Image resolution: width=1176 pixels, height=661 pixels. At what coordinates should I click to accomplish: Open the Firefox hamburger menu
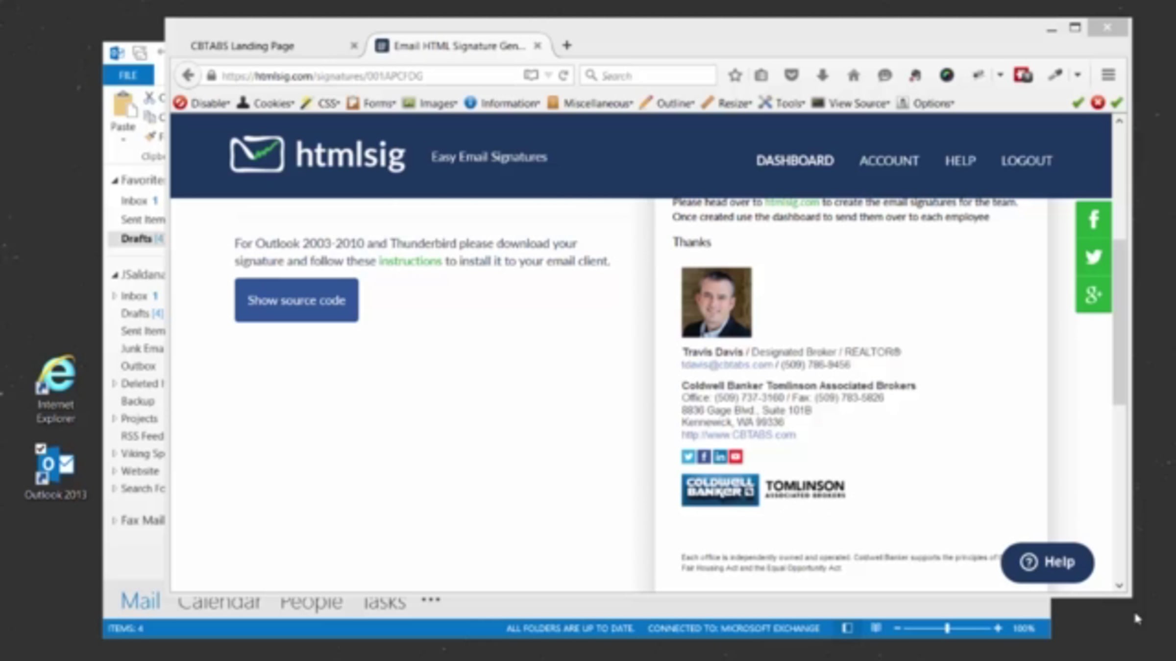(1108, 75)
